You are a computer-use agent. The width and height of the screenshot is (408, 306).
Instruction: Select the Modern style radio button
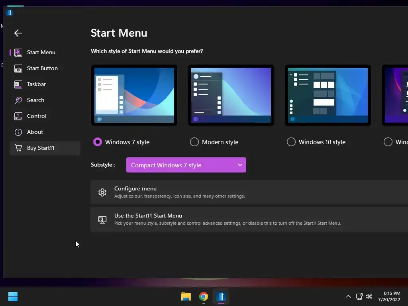point(194,142)
